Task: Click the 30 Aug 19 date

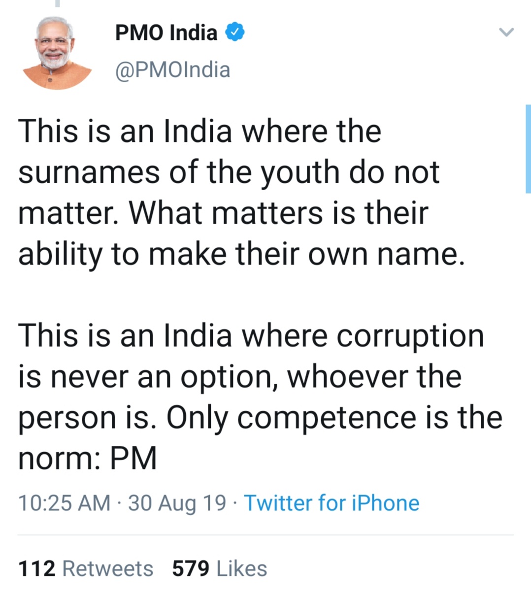Action: click(177, 503)
